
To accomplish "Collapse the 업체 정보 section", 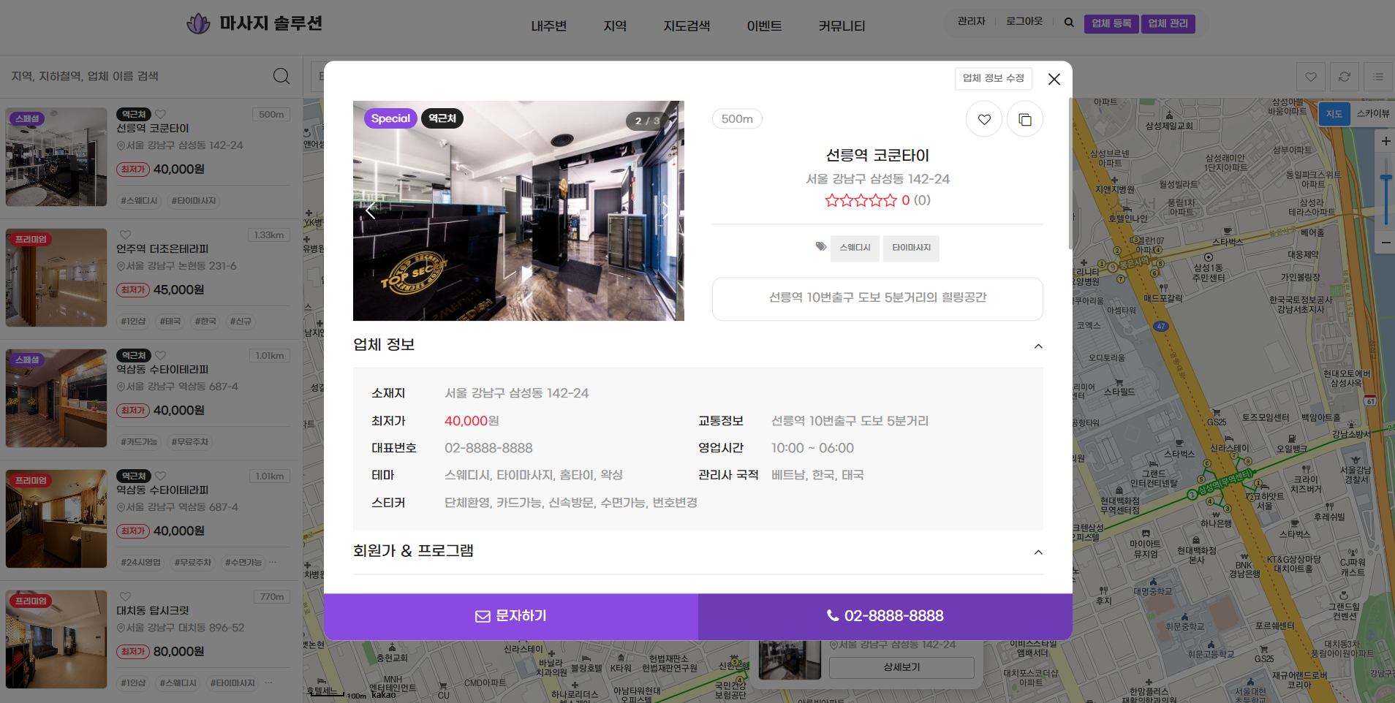I will tap(1038, 346).
